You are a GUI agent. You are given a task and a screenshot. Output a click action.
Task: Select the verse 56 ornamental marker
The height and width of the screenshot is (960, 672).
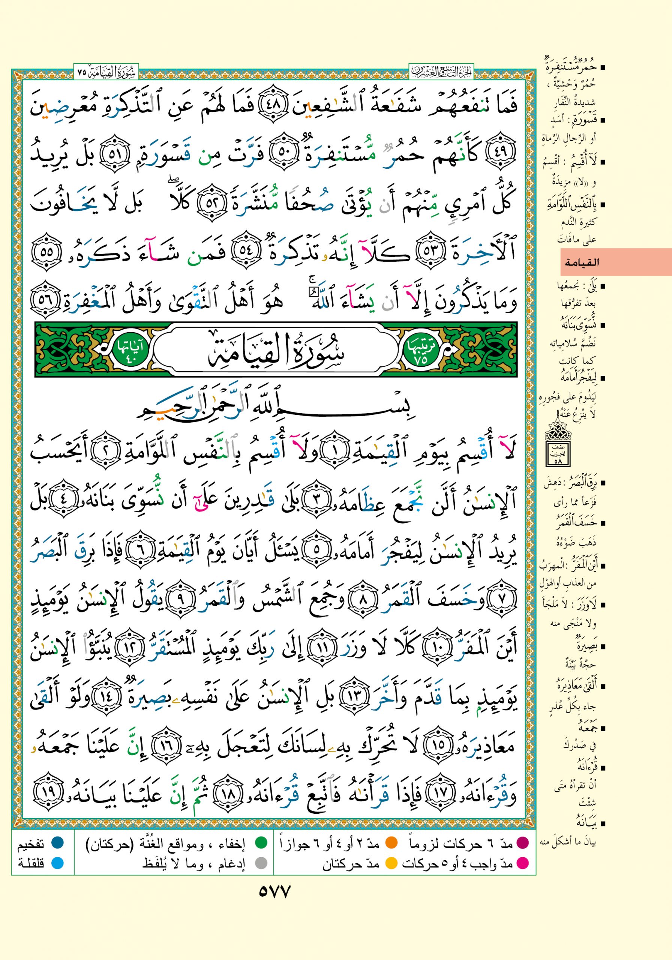[46, 301]
